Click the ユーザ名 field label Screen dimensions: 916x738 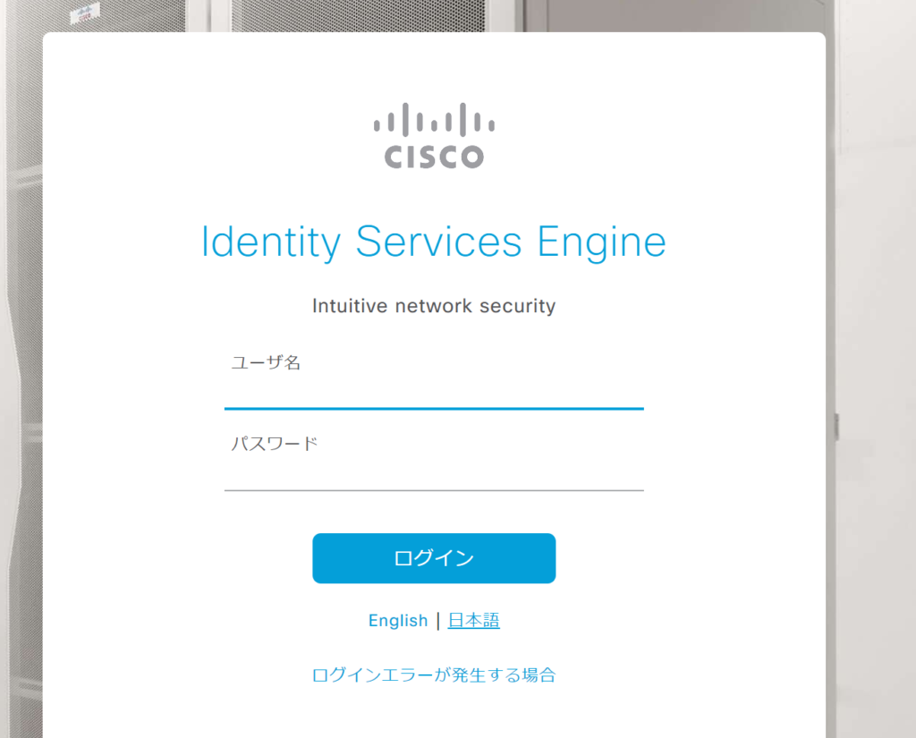point(266,362)
